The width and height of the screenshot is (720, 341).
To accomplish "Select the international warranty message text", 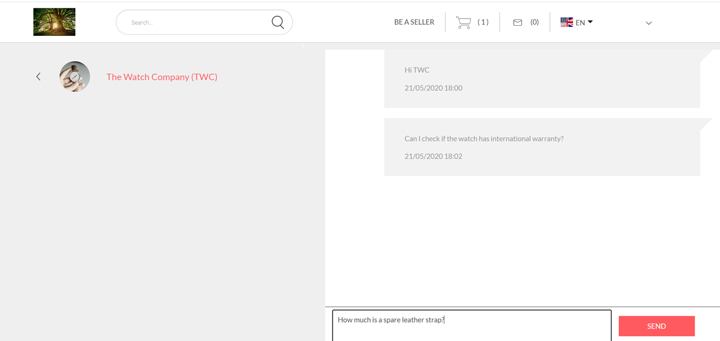I will click(484, 139).
